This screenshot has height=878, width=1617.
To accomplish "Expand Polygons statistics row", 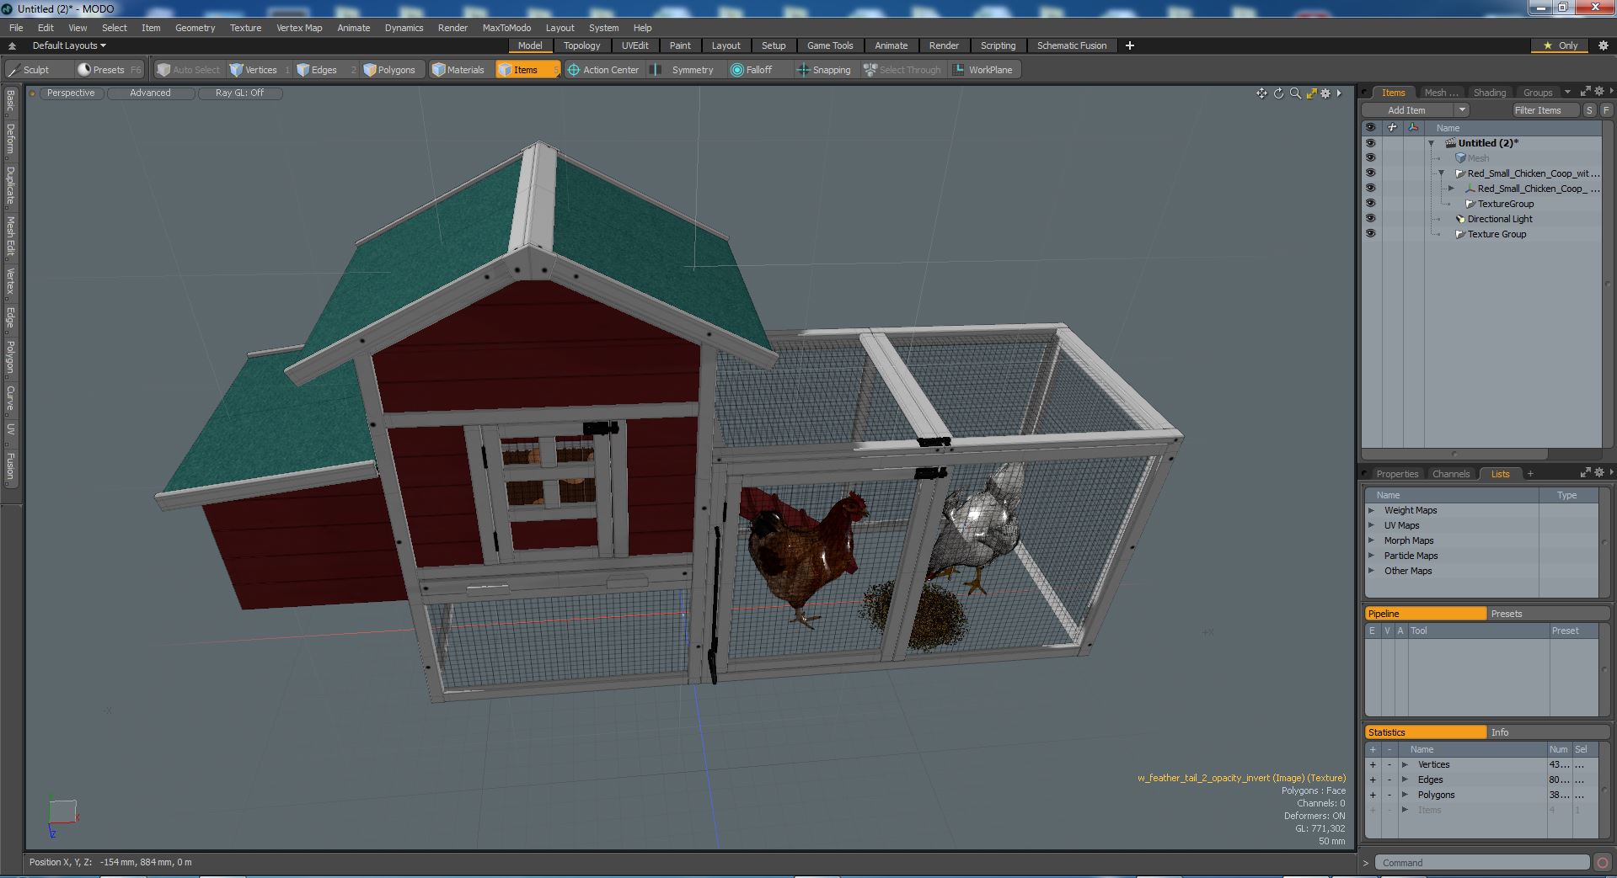I will pos(1405,795).
